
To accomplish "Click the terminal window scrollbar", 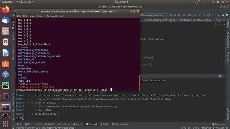I will tap(140, 83).
